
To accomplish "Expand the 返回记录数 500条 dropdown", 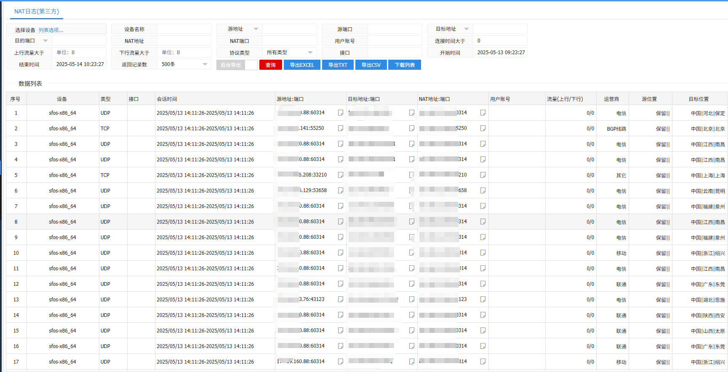I will point(184,64).
